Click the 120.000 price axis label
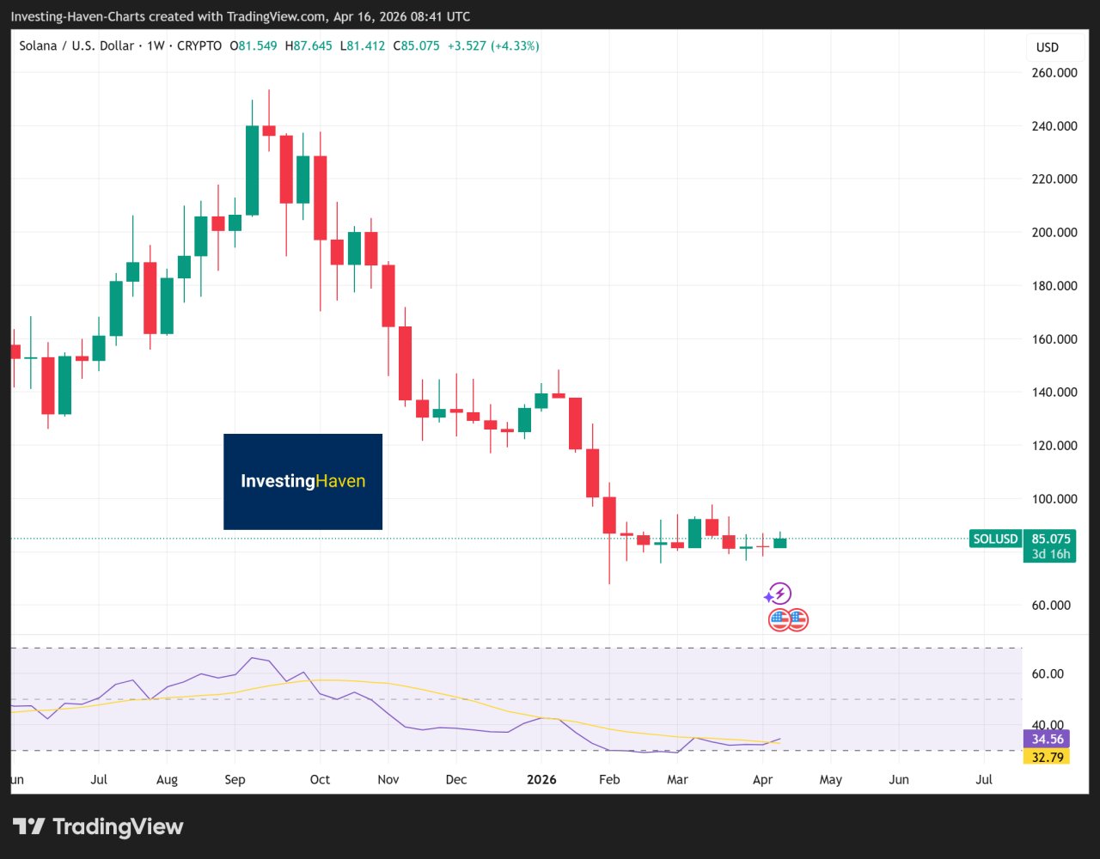This screenshot has width=1100, height=859. click(x=1054, y=446)
